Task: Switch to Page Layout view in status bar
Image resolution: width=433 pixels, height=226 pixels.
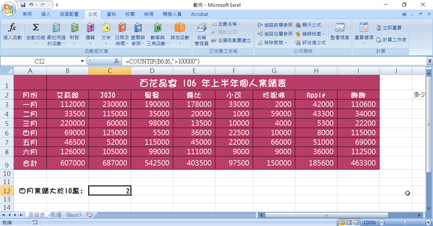Action: [x=349, y=222]
